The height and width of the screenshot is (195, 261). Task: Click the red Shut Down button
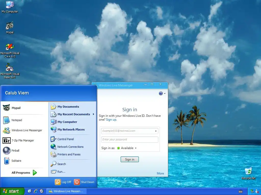coord(77,182)
